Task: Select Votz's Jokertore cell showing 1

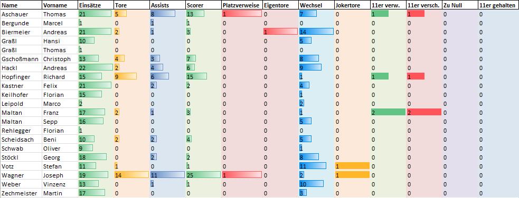Action: 352,166
